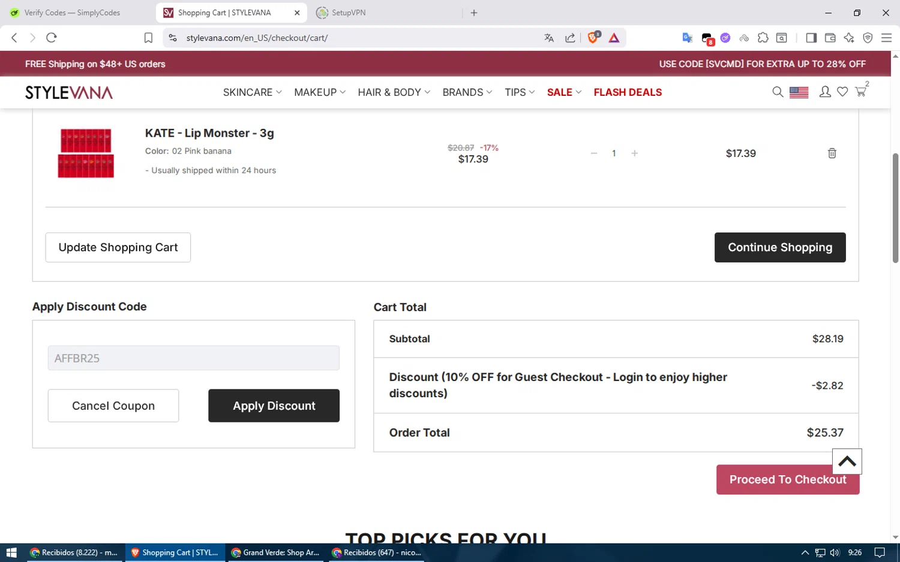The image size is (900, 562).
Task: Focus the discount code field AFFBR25
Action: 194,358
